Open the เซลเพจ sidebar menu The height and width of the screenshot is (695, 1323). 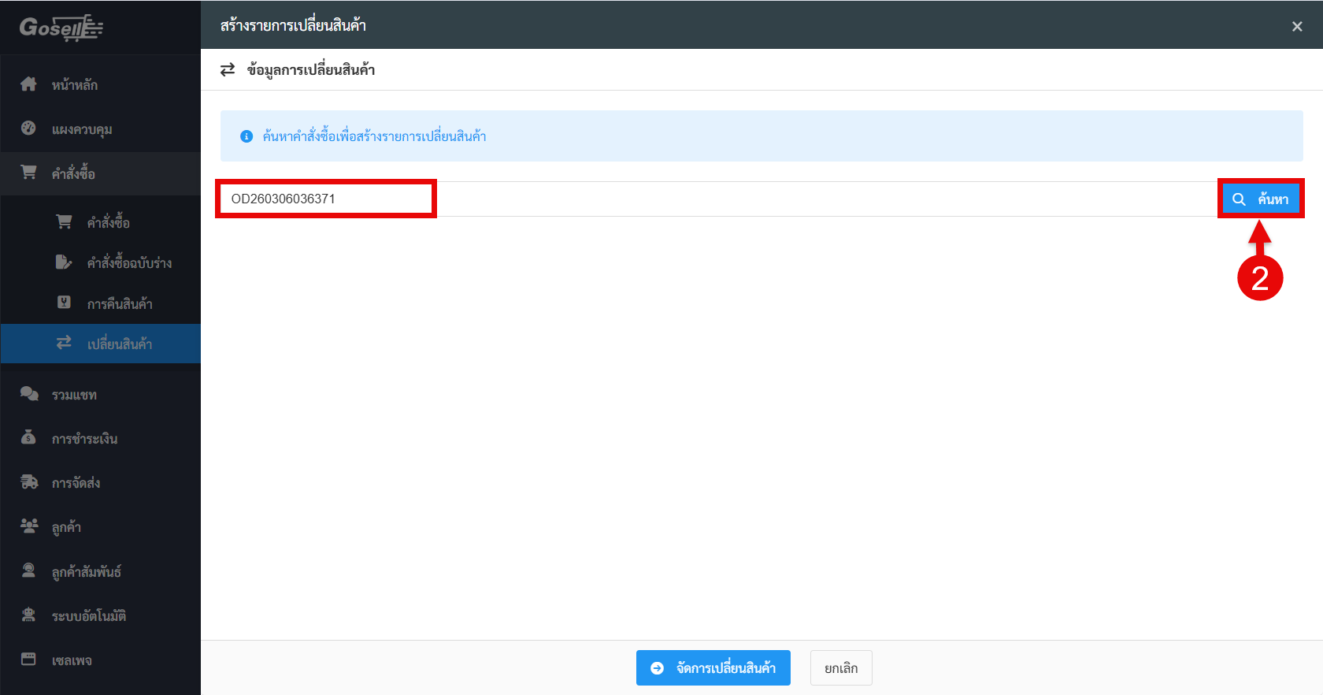pos(72,660)
